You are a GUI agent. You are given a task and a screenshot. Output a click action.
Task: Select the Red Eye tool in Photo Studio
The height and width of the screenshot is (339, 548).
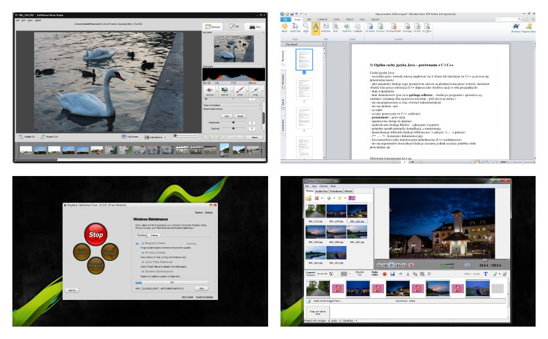point(209,90)
